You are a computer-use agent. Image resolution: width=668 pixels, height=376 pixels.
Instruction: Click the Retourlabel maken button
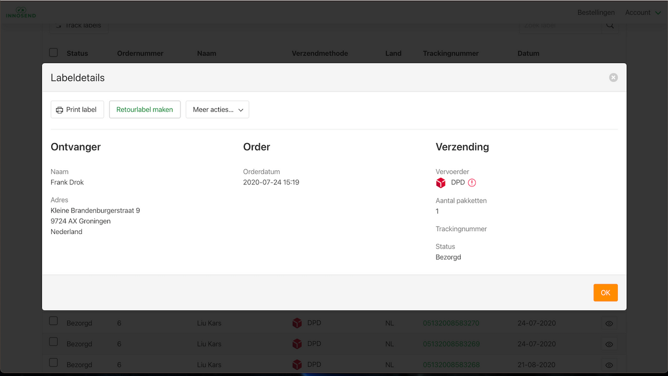[145, 109]
